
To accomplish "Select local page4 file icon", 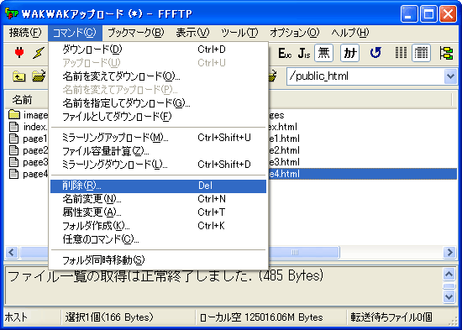I will [13, 174].
